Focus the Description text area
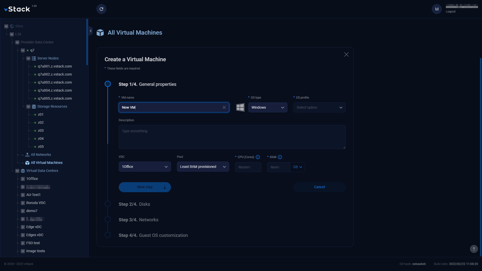The height and width of the screenshot is (271, 482). pos(232,137)
